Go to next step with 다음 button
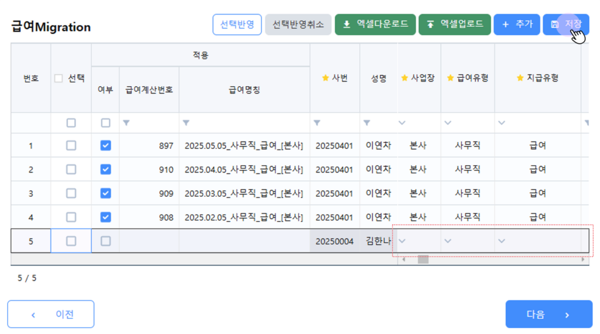 click(548, 315)
